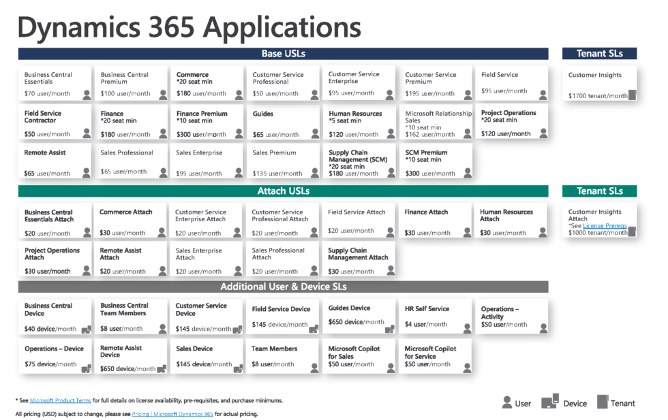Click user icon on Guides $65 card

click(315, 133)
